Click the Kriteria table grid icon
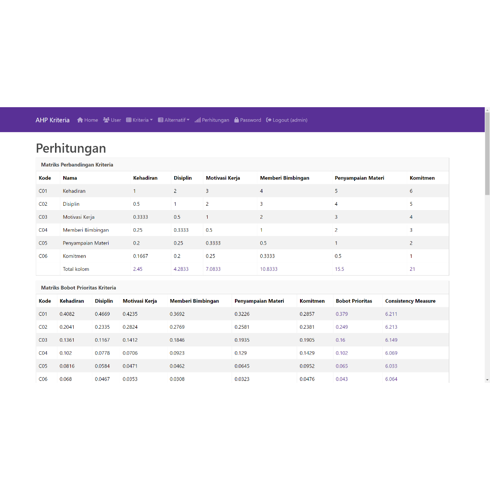This screenshot has height=490, width=490. pyautogui.click(x=129, y=120)
